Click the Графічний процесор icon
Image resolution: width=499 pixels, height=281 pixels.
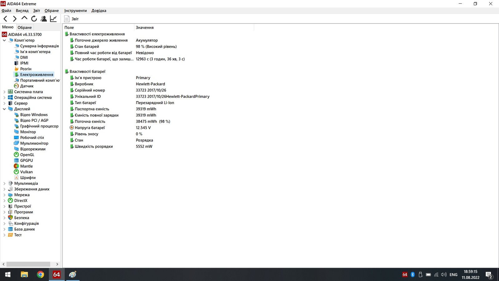click(17, 126)
